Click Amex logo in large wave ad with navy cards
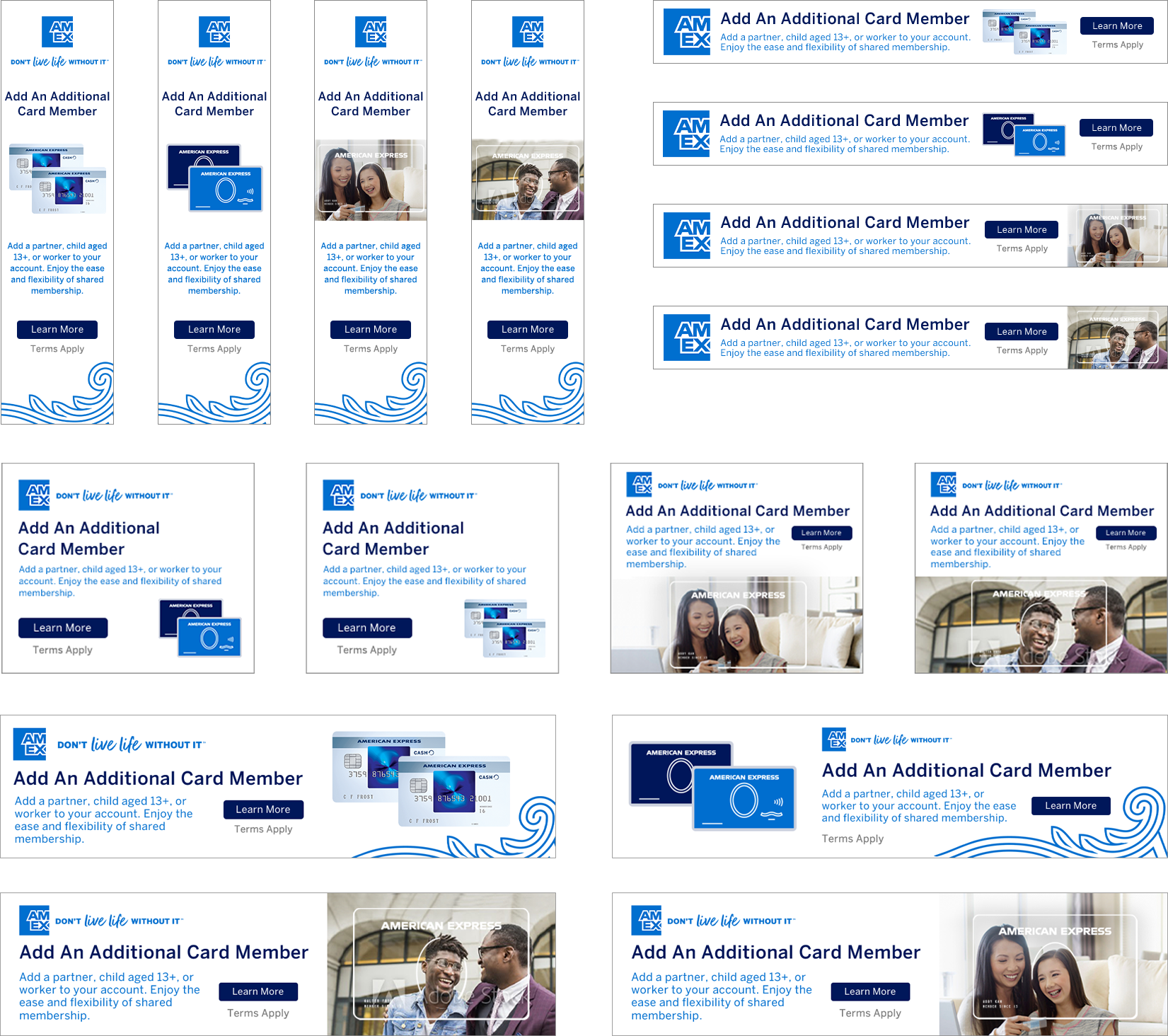Viewport: 1168px width, 1036px height. 834,739
